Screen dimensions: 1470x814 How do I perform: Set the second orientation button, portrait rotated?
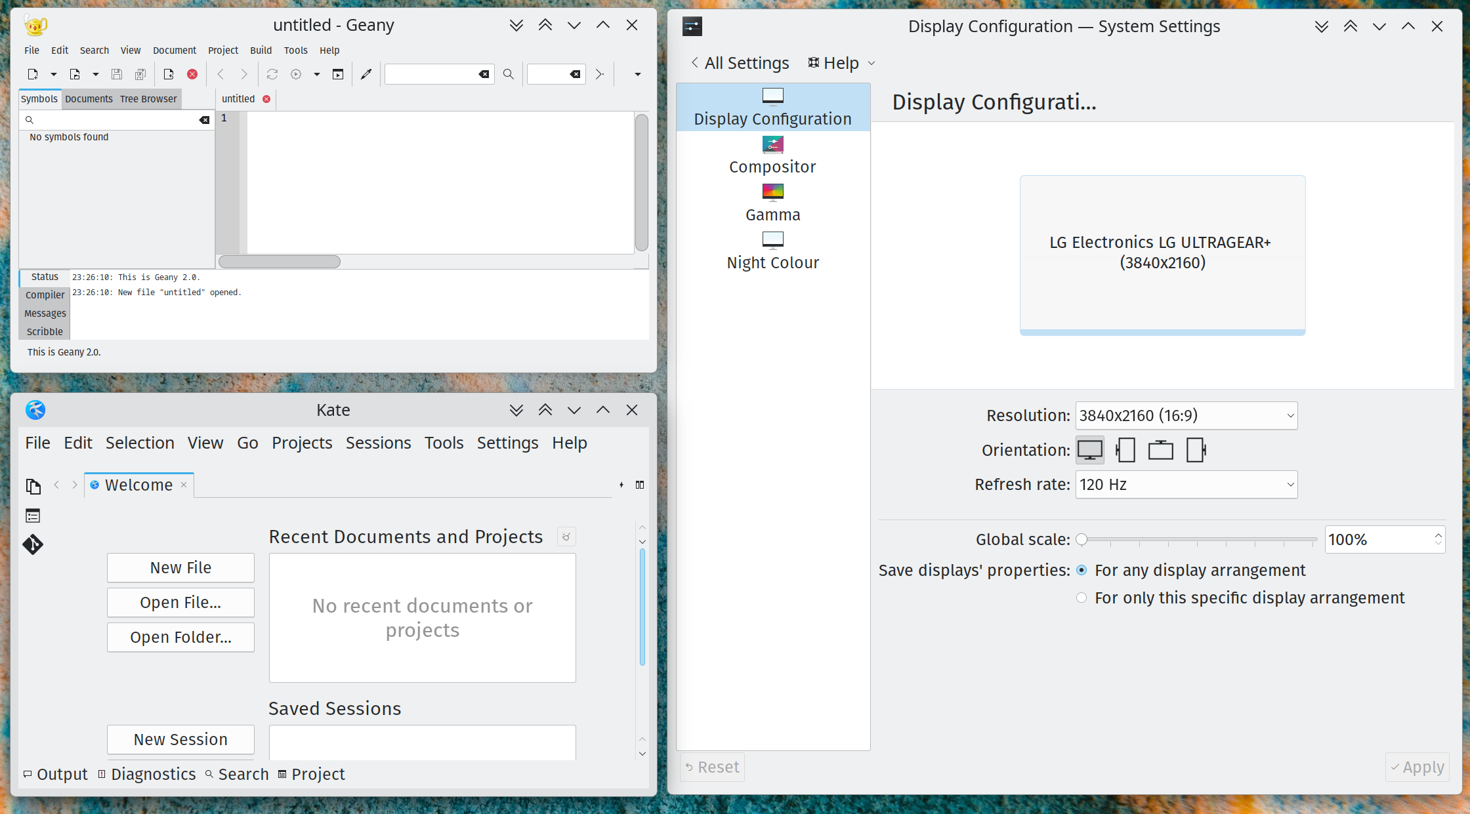coord(1125,450)
